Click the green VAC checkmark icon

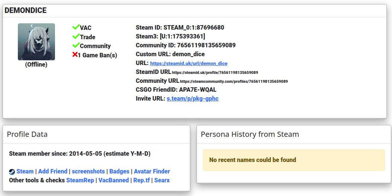76,27
